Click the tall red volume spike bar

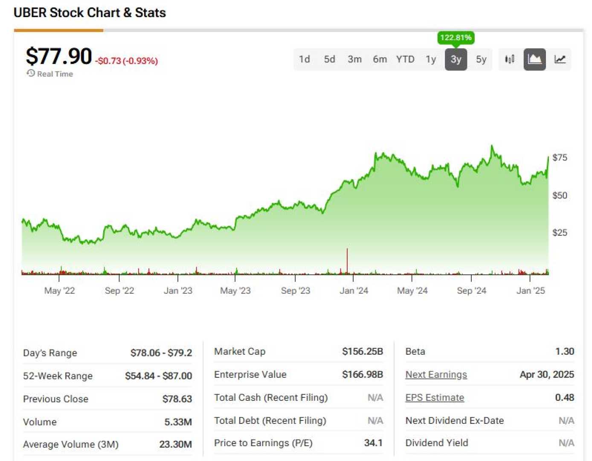347,260
